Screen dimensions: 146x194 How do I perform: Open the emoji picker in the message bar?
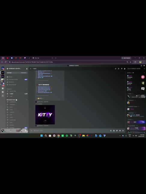[120, 131]
